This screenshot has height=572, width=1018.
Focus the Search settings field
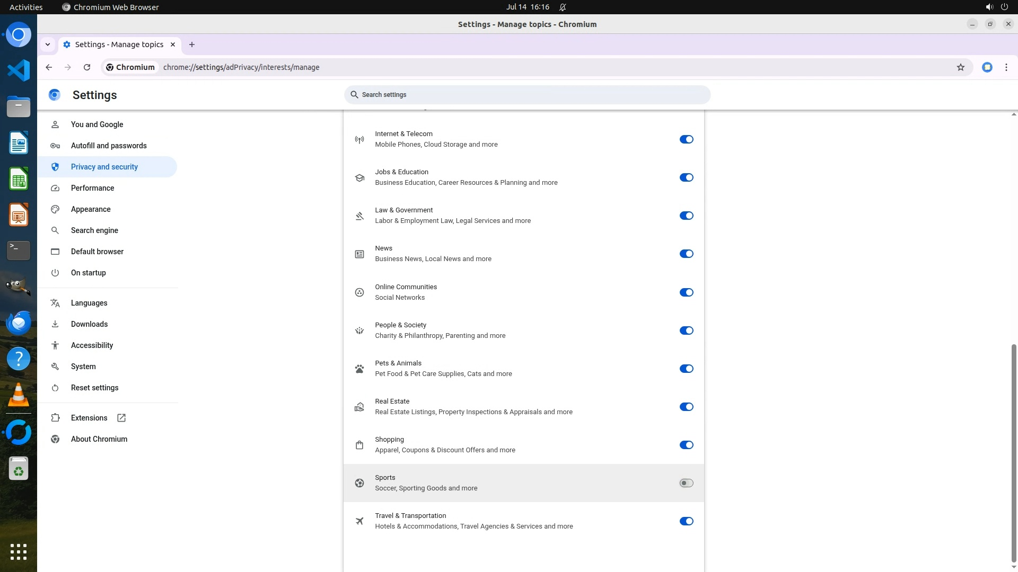point(528,95)
